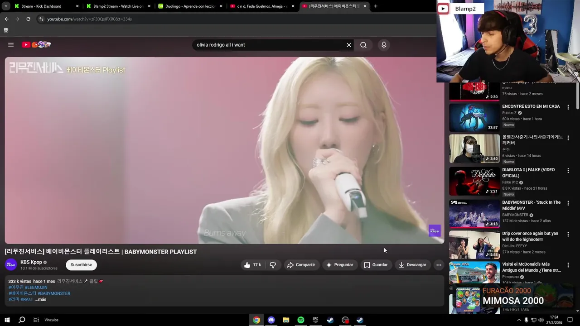Open Windows Start menu
This screenshot has height=326, width=580.
[x=7, y=320]
